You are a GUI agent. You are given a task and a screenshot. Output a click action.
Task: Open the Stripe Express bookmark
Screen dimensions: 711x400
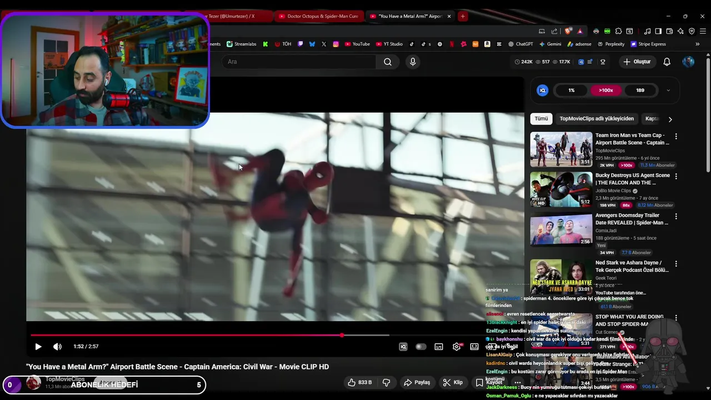648,44
